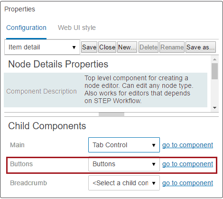This screenshot has height=199, width=223.
Task: Click the Rename button
Action: coord(172,47)
